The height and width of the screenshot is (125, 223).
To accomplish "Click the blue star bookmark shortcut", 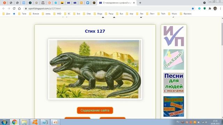I will point(14,14).
